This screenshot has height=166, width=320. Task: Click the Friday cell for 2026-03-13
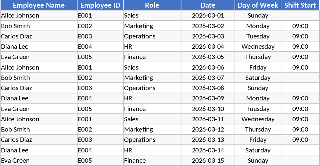pos(258,140)
